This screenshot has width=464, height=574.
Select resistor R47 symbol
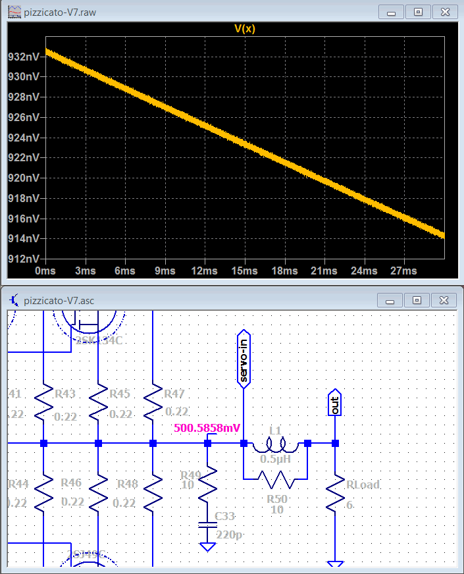coord(153,402)
